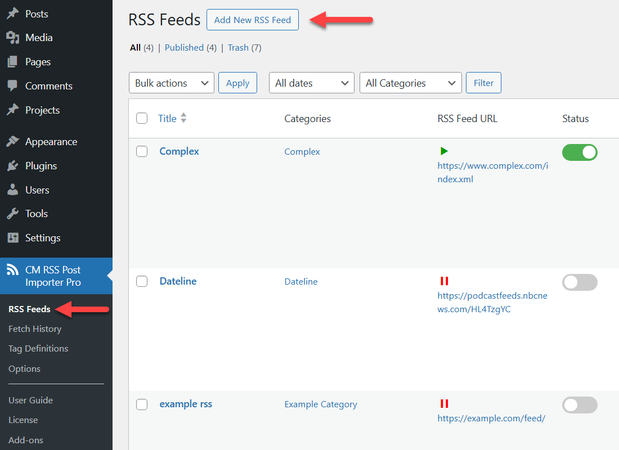Show All feeds filter link
619x450 pixels.
[x=136, y=48]
